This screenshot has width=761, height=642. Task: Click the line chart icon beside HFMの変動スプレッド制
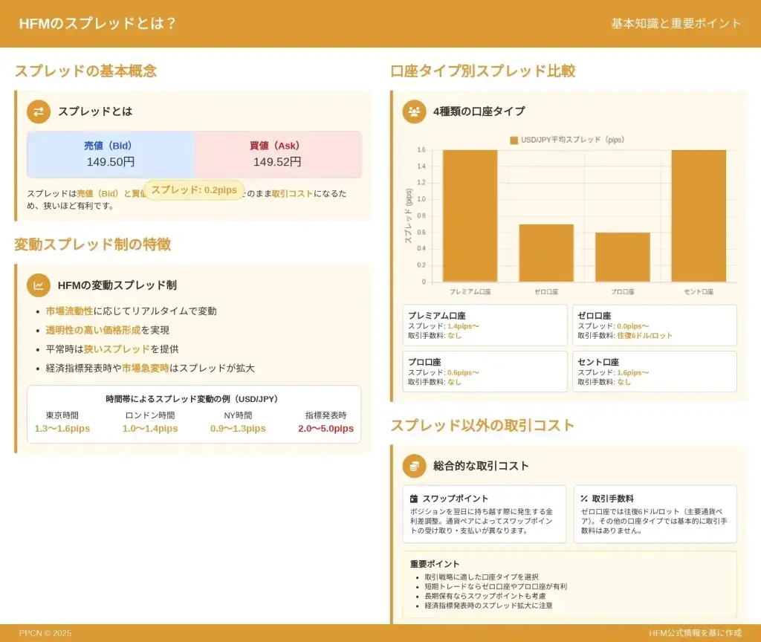[39, 285]
